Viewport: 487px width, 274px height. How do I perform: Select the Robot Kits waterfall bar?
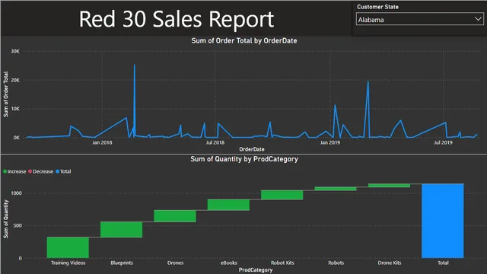(x=282, y=195)
